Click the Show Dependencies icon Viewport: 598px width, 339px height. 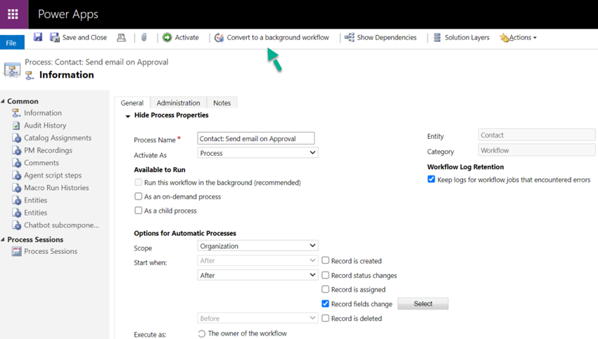pos(350,37)
